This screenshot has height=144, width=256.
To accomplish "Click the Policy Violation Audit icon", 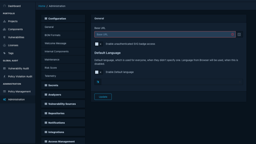I will click(x=4, y=76).
